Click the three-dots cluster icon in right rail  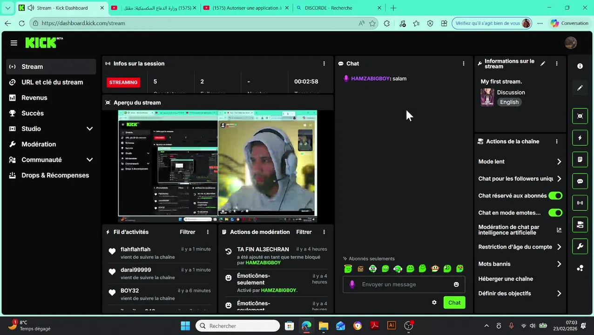(x=580, y=268)
